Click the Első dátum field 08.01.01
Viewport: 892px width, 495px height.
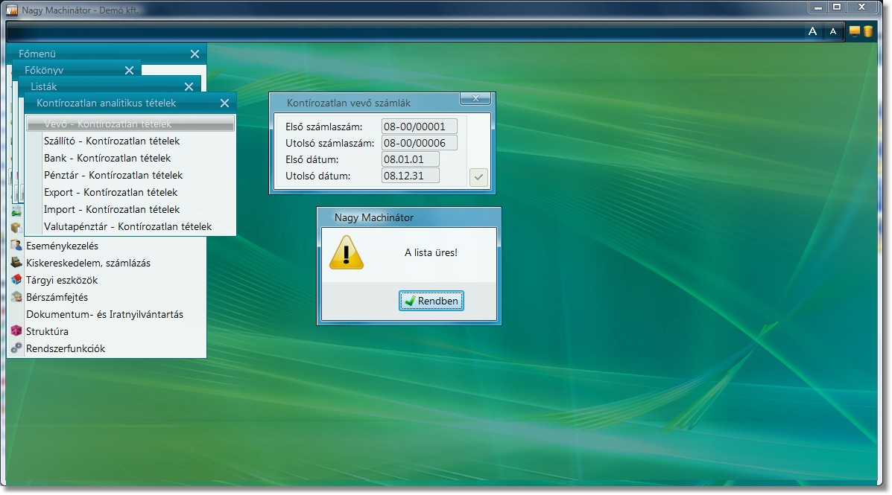(410, 159)
